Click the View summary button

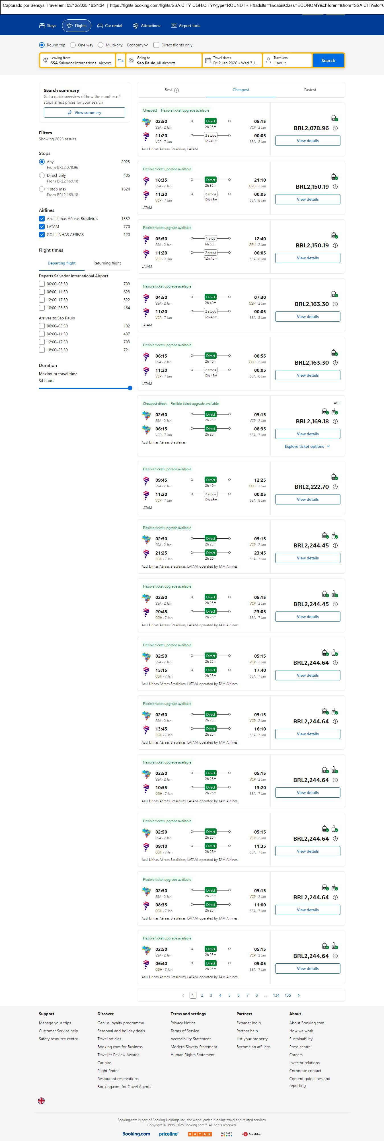point(84,112)
